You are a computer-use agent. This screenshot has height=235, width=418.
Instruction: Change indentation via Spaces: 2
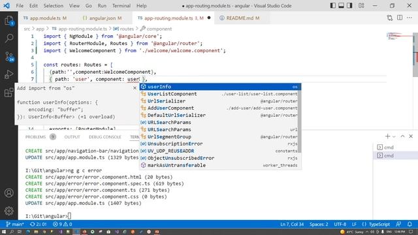pyautogui.click(x=319, y=224)
